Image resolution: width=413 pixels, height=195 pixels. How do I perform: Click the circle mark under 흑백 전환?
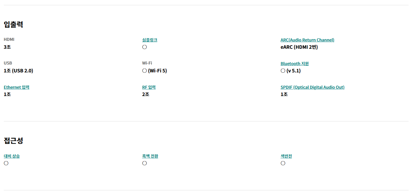[x=144, y=163]
